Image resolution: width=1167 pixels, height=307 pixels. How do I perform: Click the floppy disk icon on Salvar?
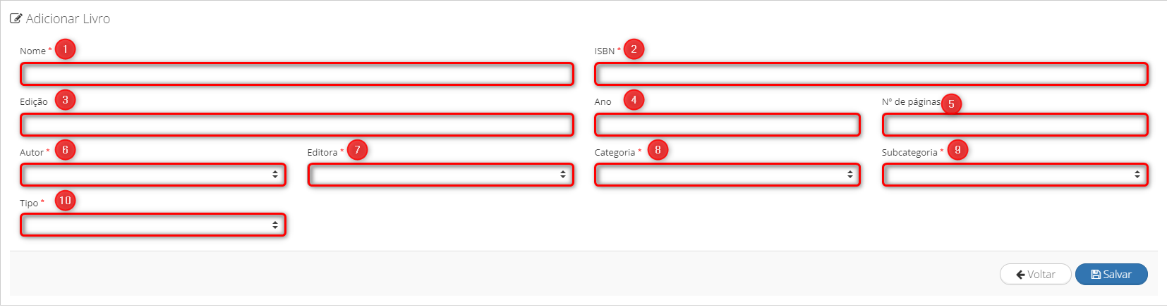pyautogui.click(x=1096, y=275)
